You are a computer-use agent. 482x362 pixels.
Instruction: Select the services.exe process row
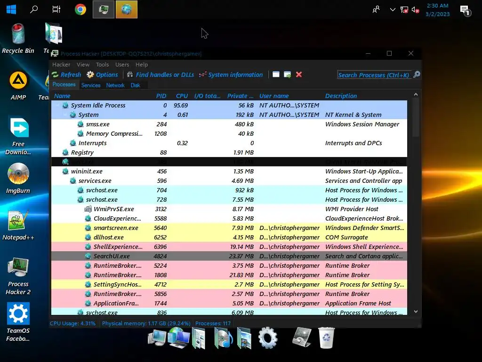pos(229,181)
